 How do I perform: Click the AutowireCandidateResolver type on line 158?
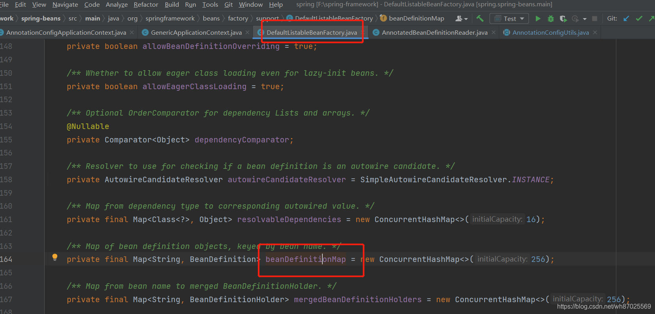point(164,179)
